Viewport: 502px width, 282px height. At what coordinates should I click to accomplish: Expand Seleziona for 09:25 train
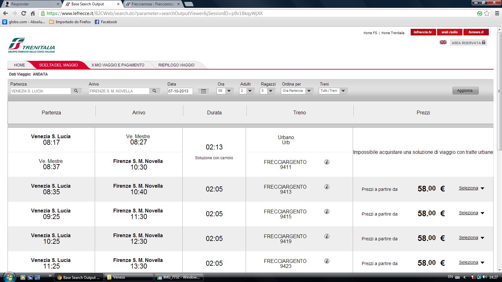[472, 213]
